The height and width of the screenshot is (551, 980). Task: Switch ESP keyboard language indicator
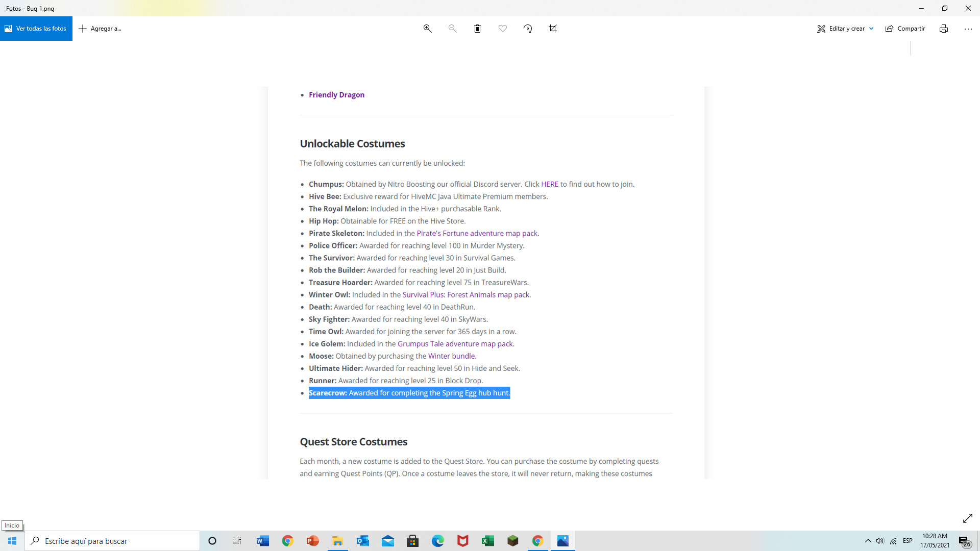[908, 541]
